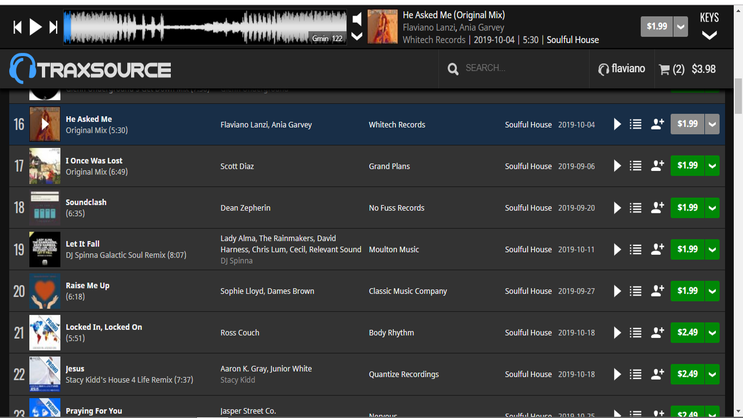This screenshot has width=743, height=418.
Task: Open player price format dropdown arrow
Action: 681,26
